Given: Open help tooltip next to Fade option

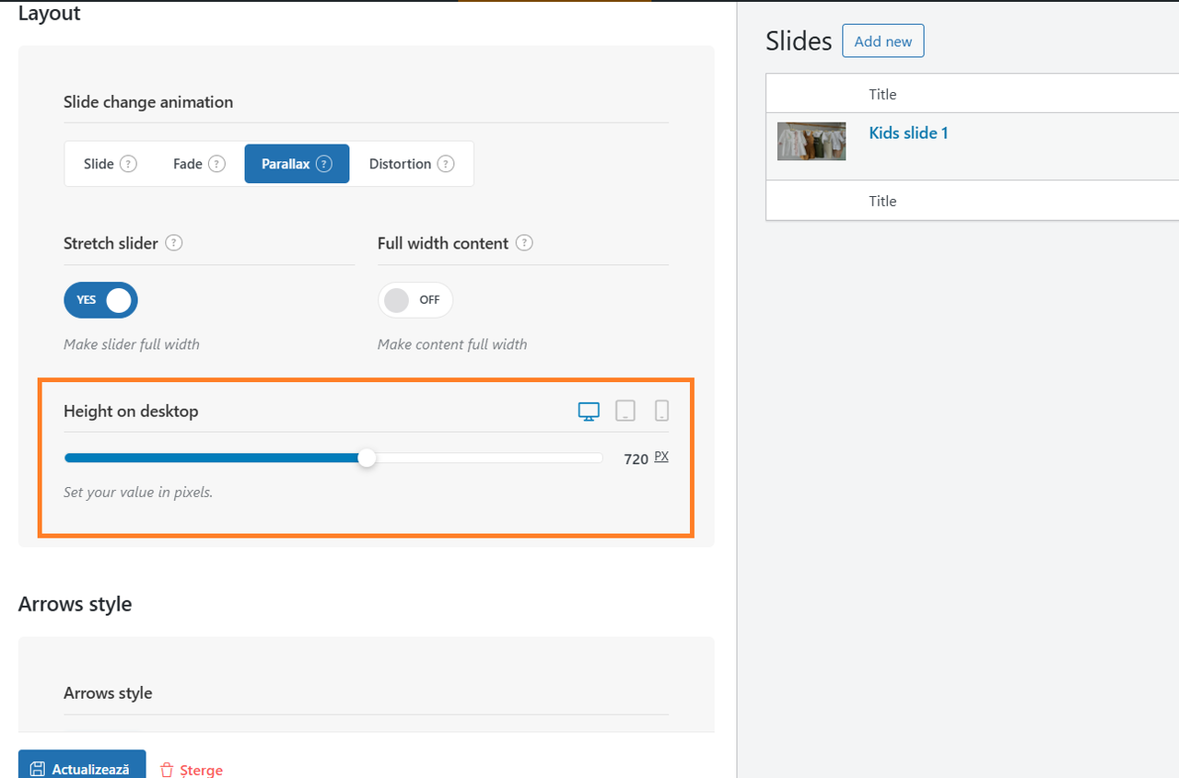Looking at the screenshot, I should pos(216,164).
